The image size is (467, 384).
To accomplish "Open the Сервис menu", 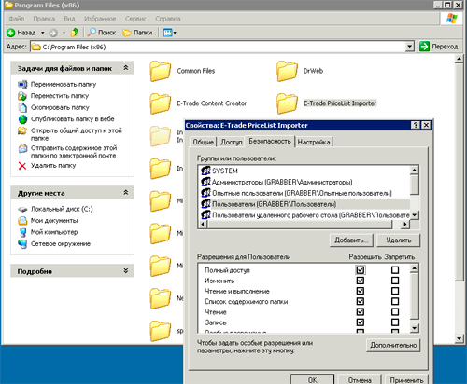I will click(x=135, y=19).
